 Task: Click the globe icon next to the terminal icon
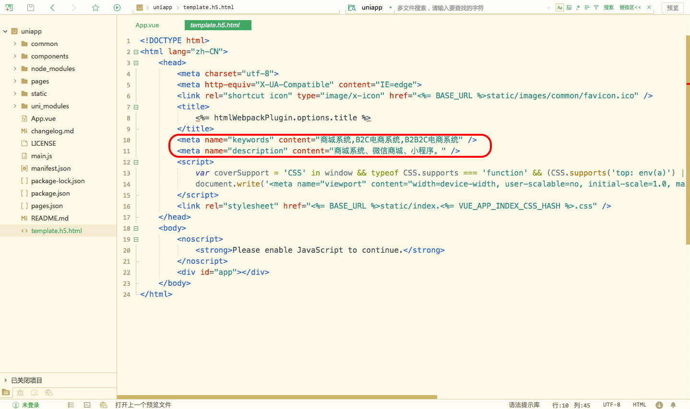[103, 405]
